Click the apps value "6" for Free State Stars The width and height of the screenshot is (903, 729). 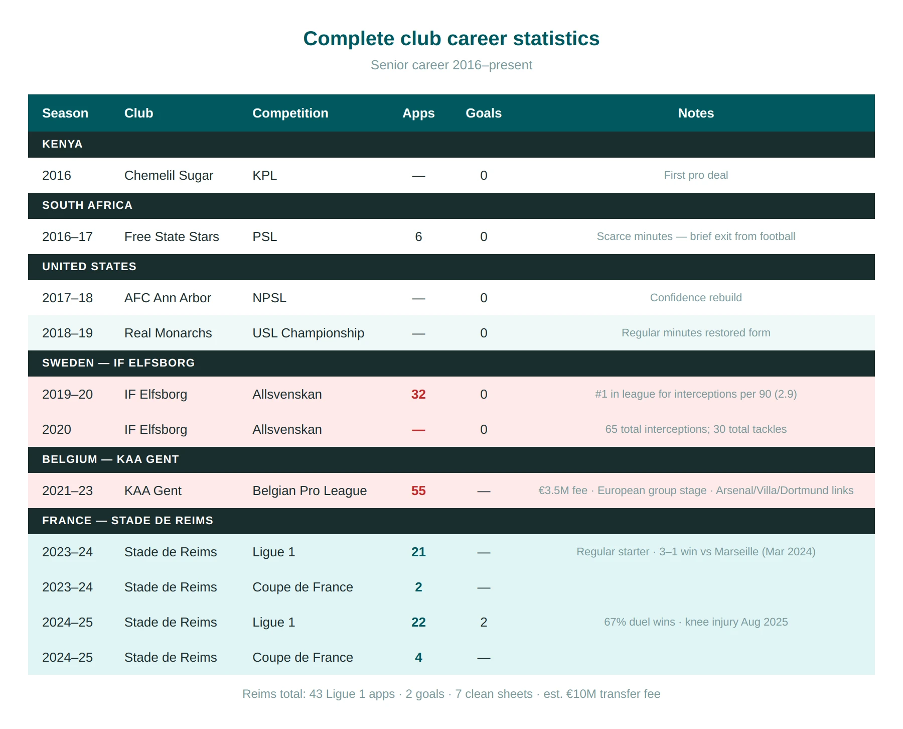click(x=418, y=236)
